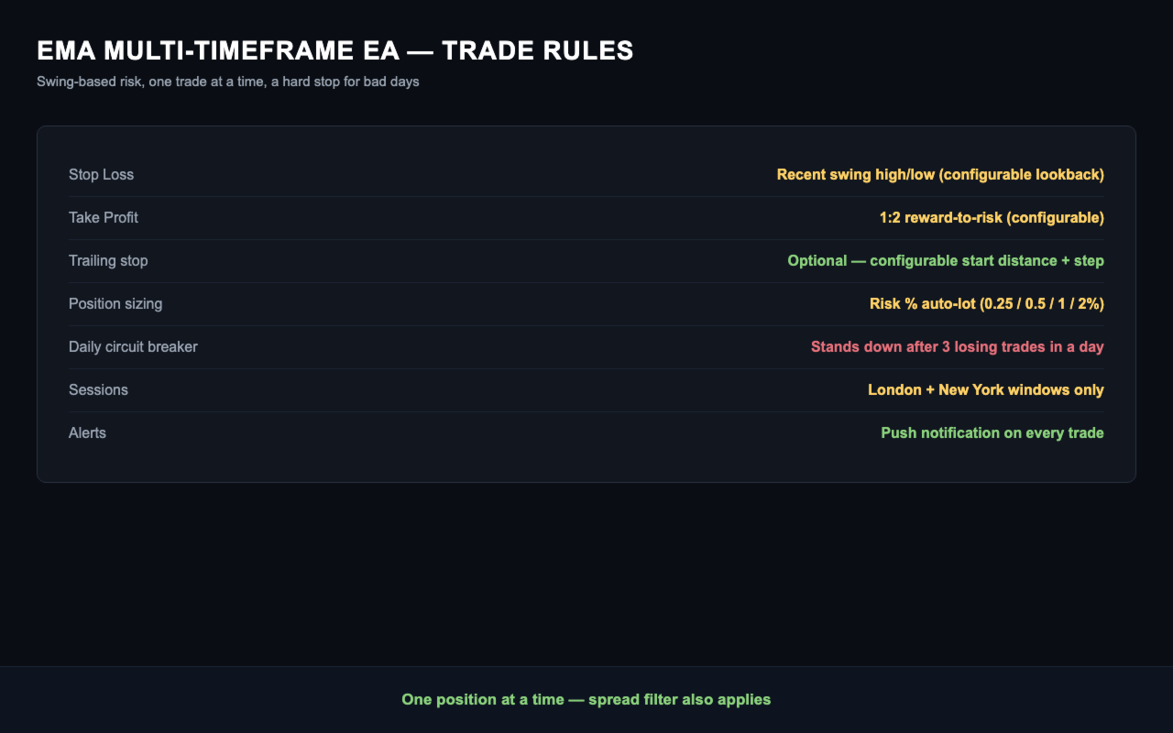Screen dimensions: 1173x733
Task: Click the one position at a time footer note
Action: click(586, 700)
